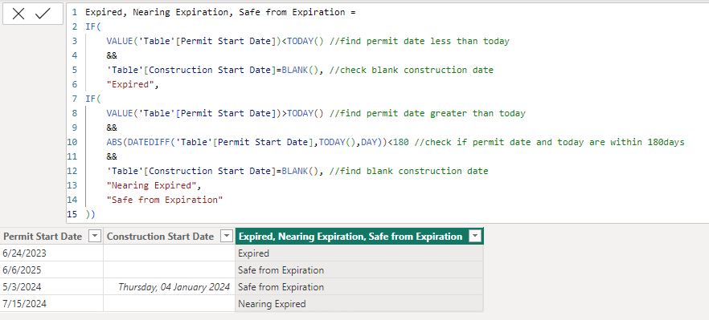Commit the formula with checkmark icon
The width and height of the screenshot is (709, 320).
[43, 14]
